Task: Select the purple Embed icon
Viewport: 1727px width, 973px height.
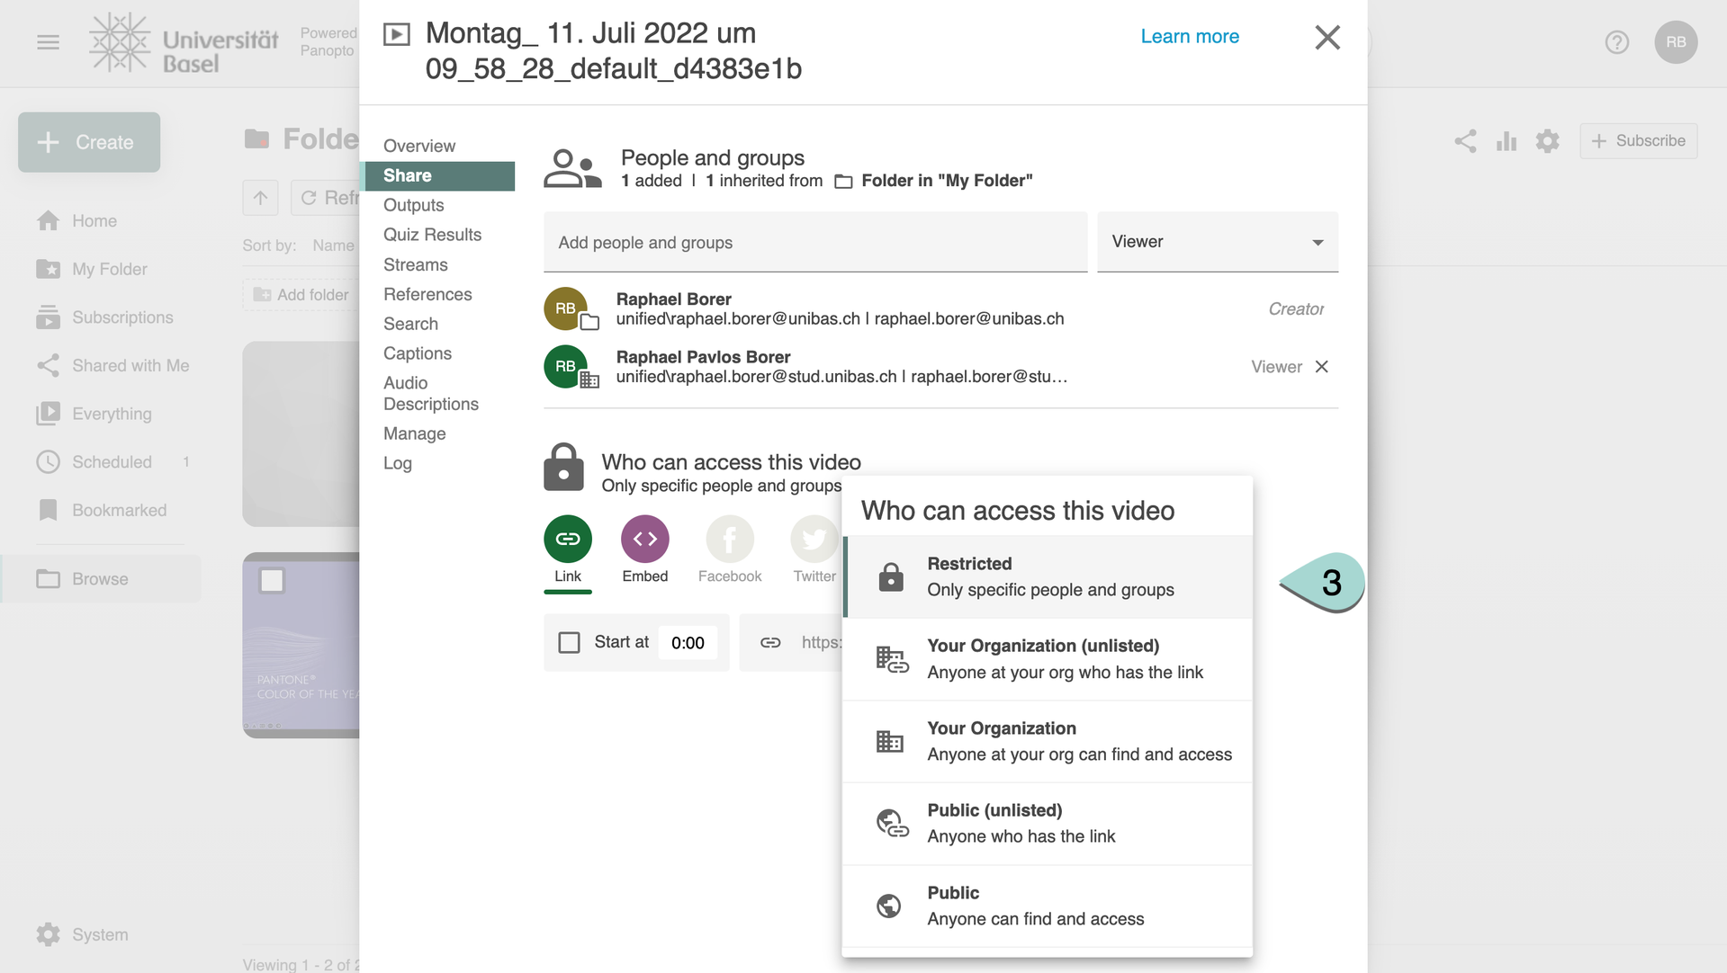Action: [x=644, y=539]
